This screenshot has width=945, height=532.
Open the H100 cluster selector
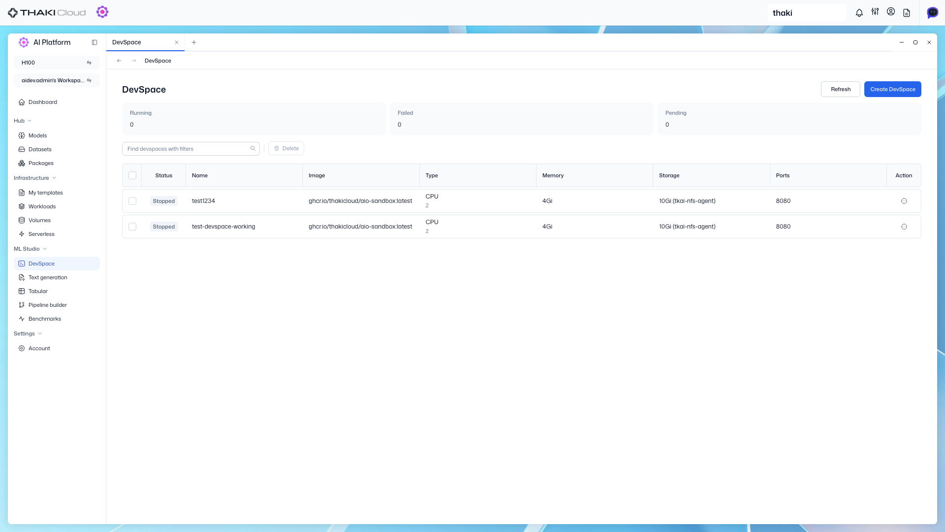(x=57, y=63)
